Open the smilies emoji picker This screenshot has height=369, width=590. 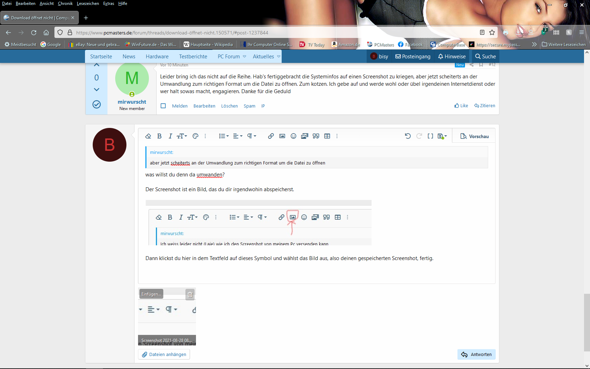pos(294,136)
